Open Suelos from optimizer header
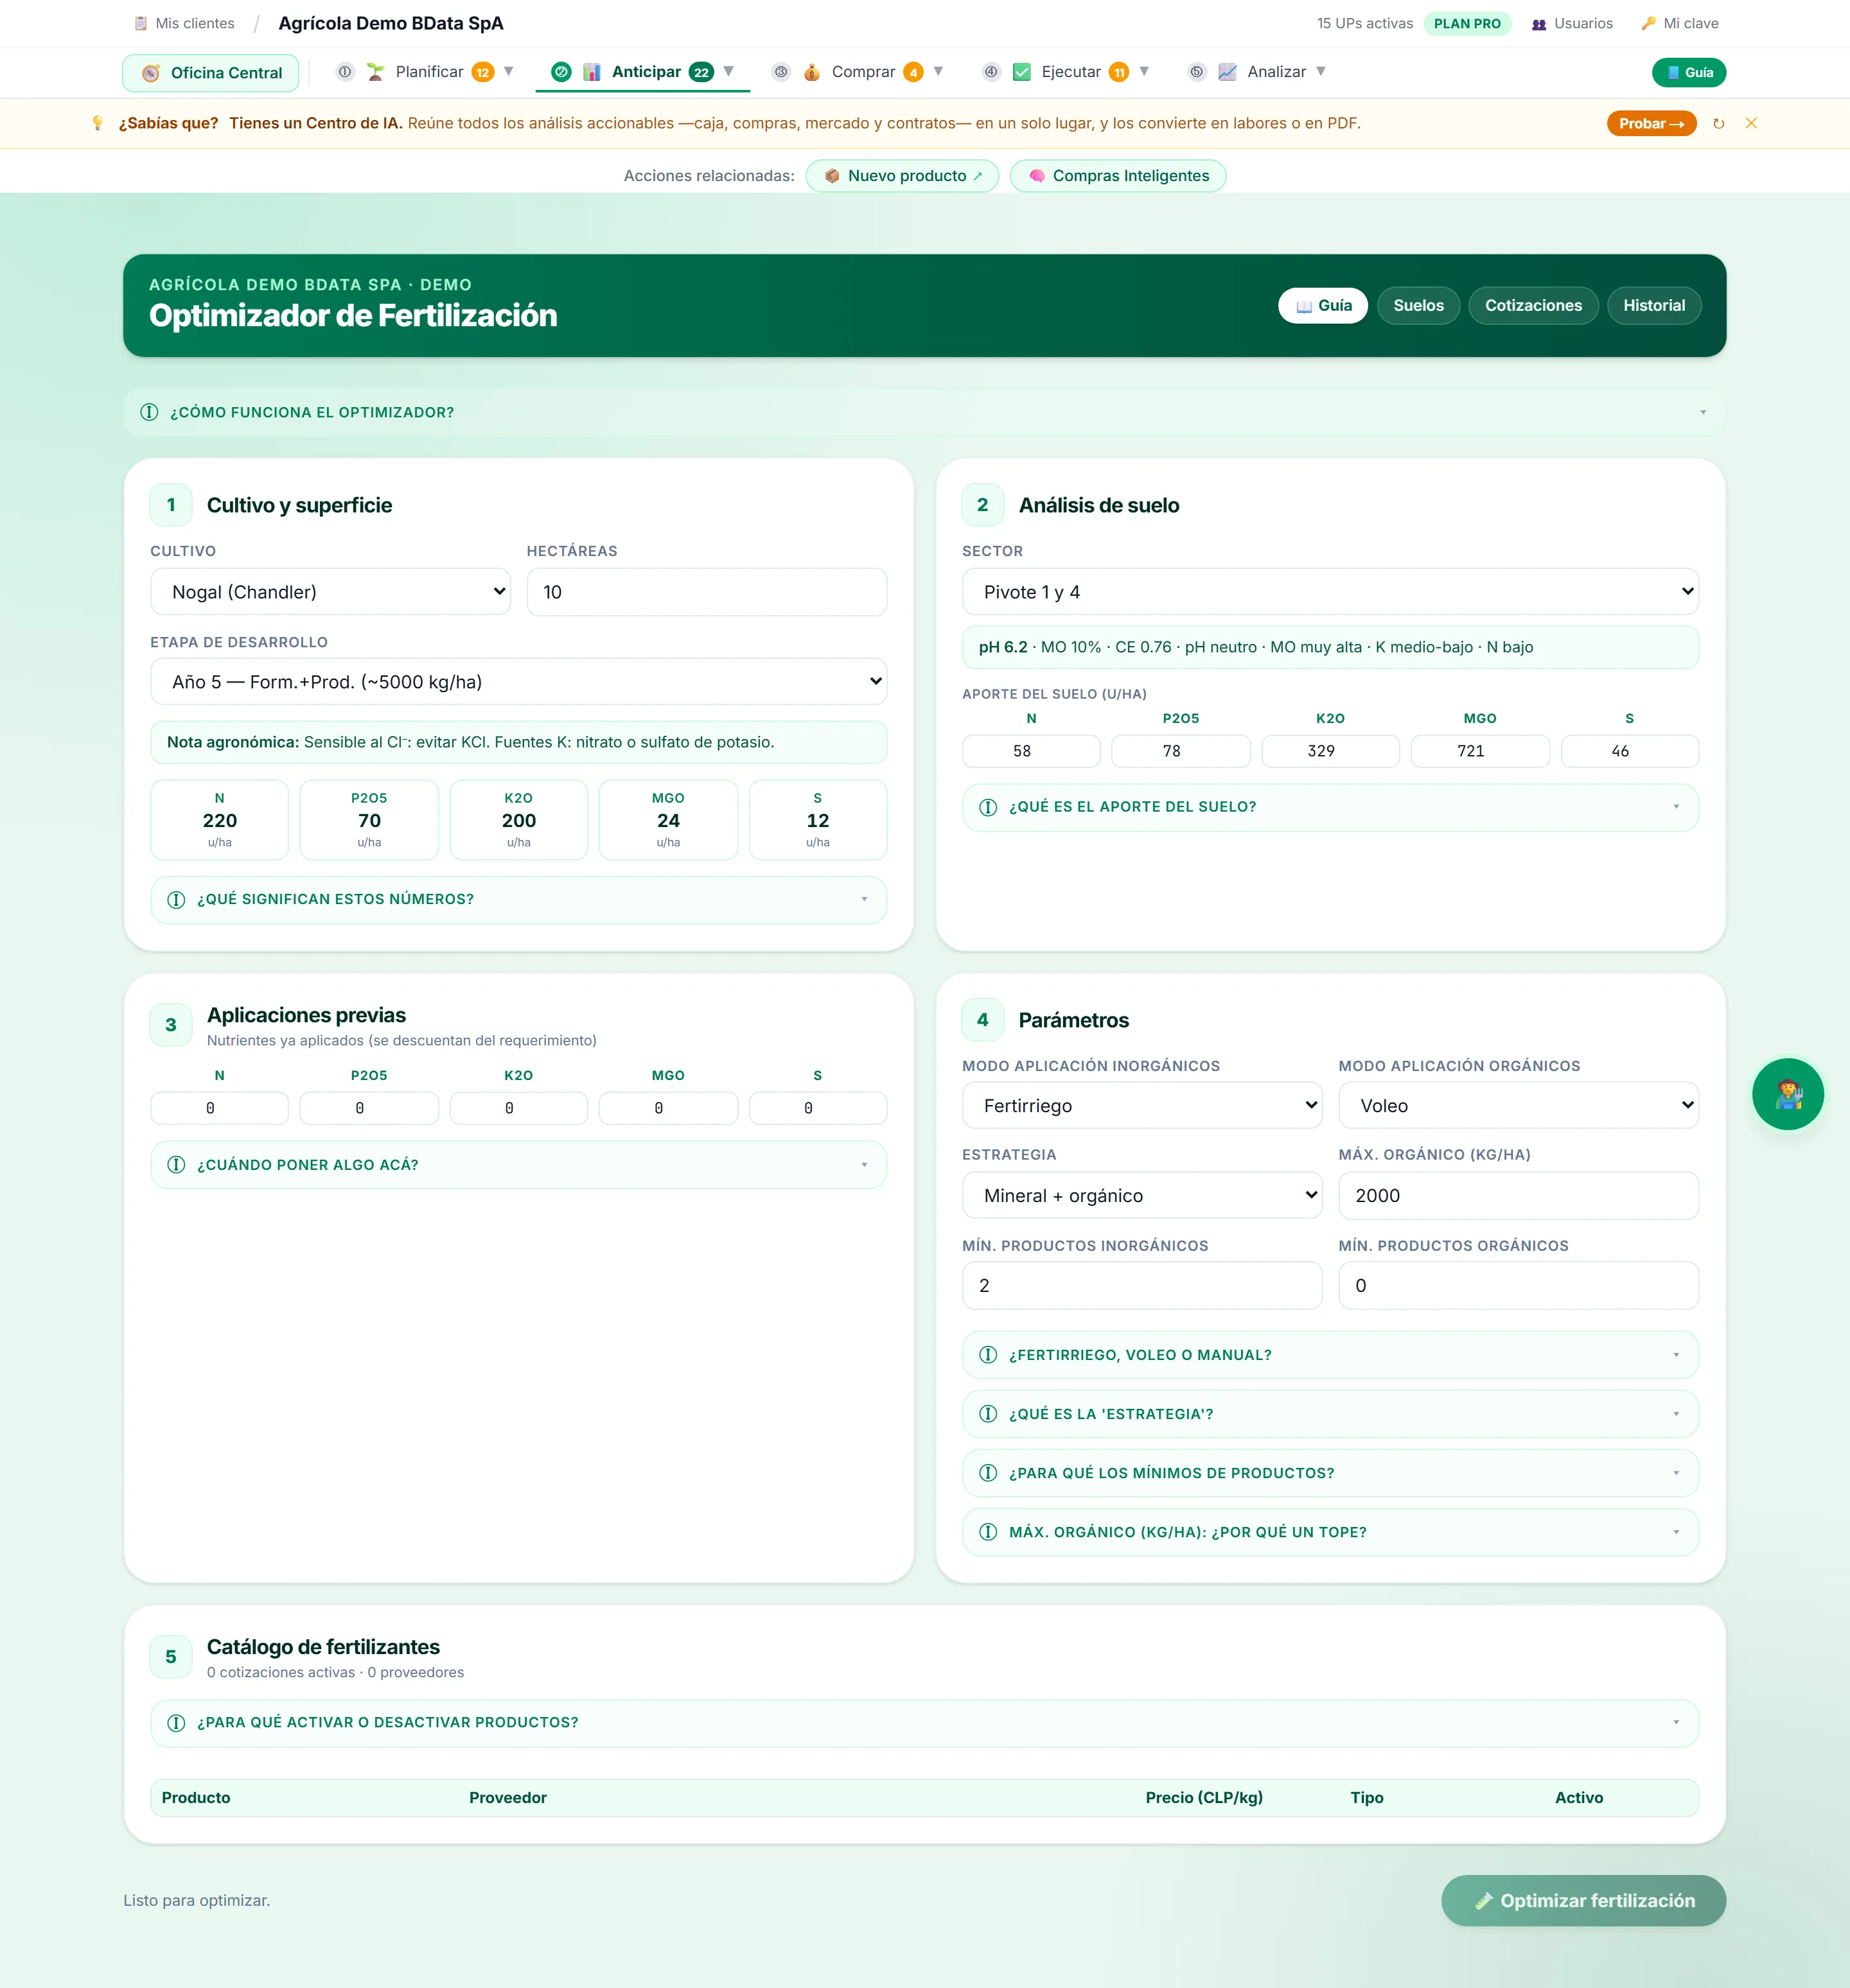The height and width of the screenshot is (1988, 1850). tap(1418, 306)
